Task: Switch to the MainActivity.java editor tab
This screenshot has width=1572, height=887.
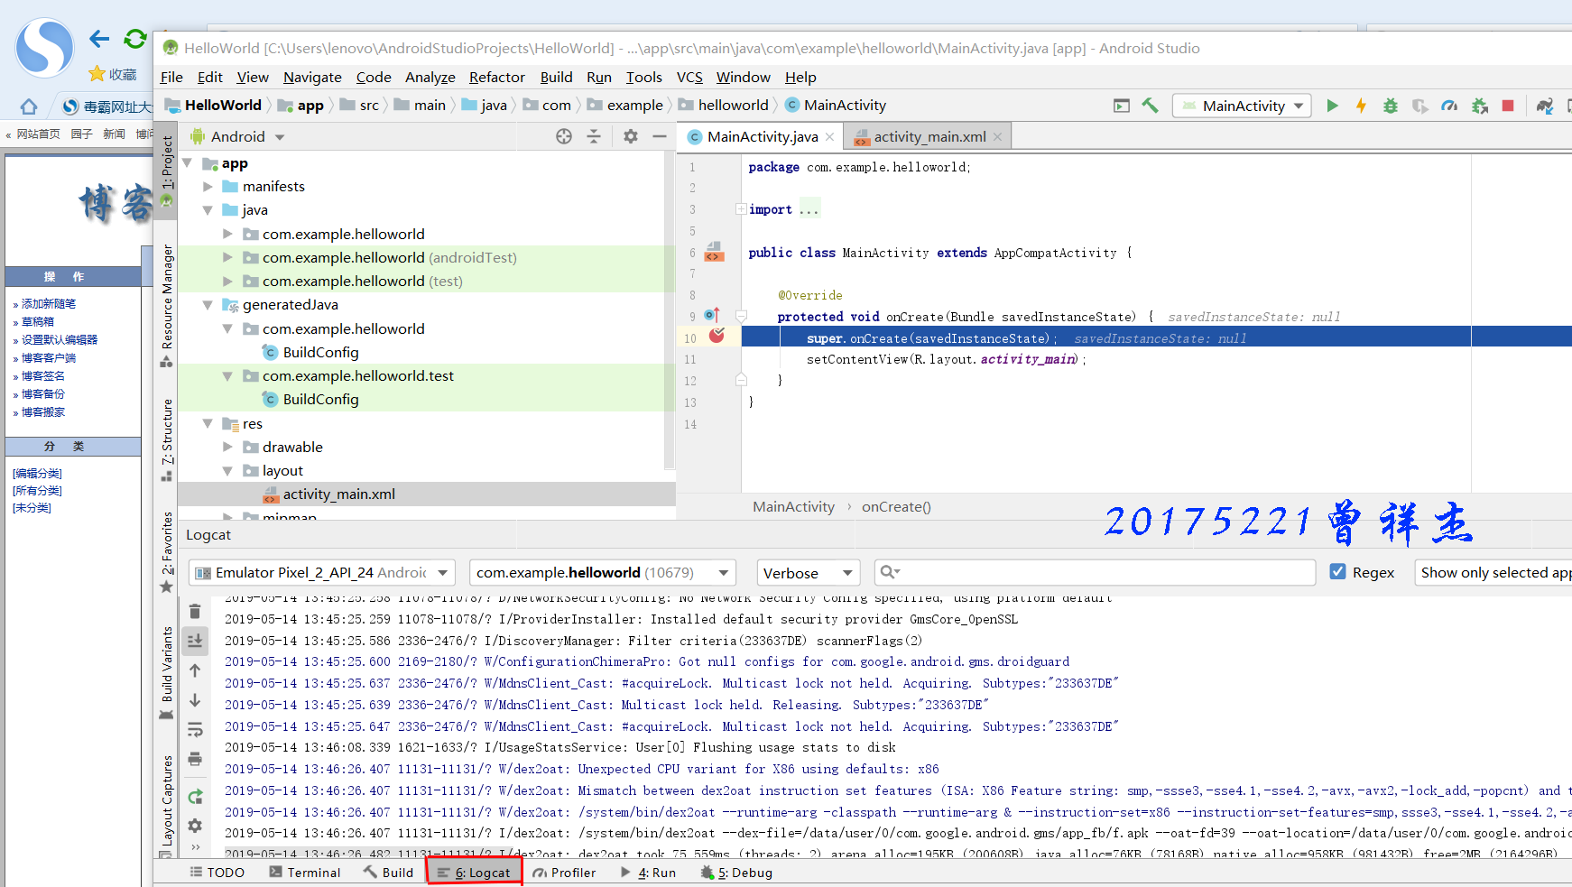Action: pos(761,136)
